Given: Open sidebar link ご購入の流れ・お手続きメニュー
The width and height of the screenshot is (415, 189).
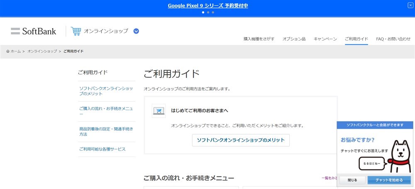Looking at the screenshot, I should click(106, 111).
